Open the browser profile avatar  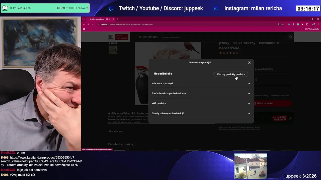point(313,24)
